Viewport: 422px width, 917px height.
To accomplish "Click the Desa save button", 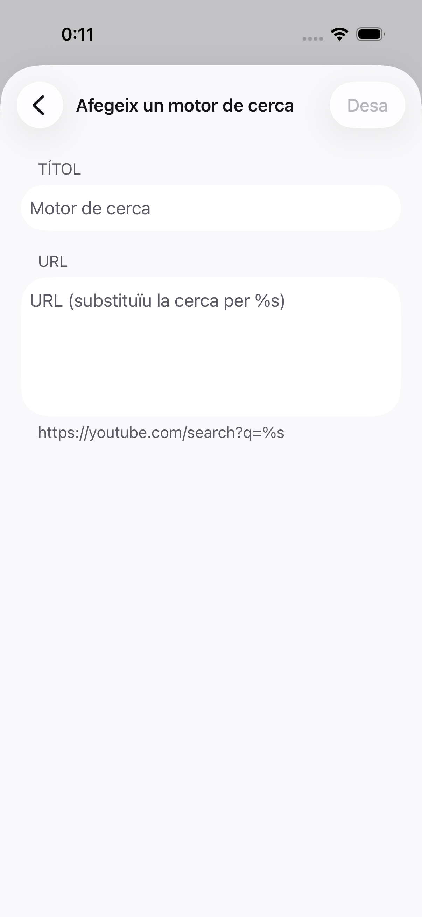I will click(367, 105).
